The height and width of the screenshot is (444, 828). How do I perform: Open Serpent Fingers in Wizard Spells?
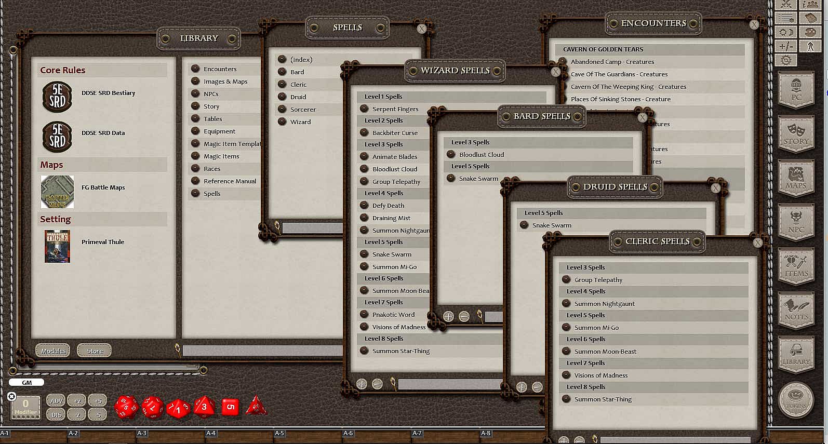click(395, 109)
